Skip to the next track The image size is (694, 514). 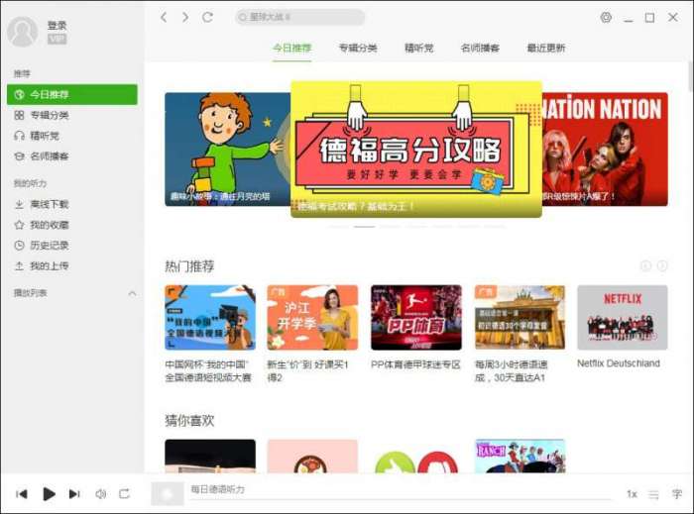point(74,493)
